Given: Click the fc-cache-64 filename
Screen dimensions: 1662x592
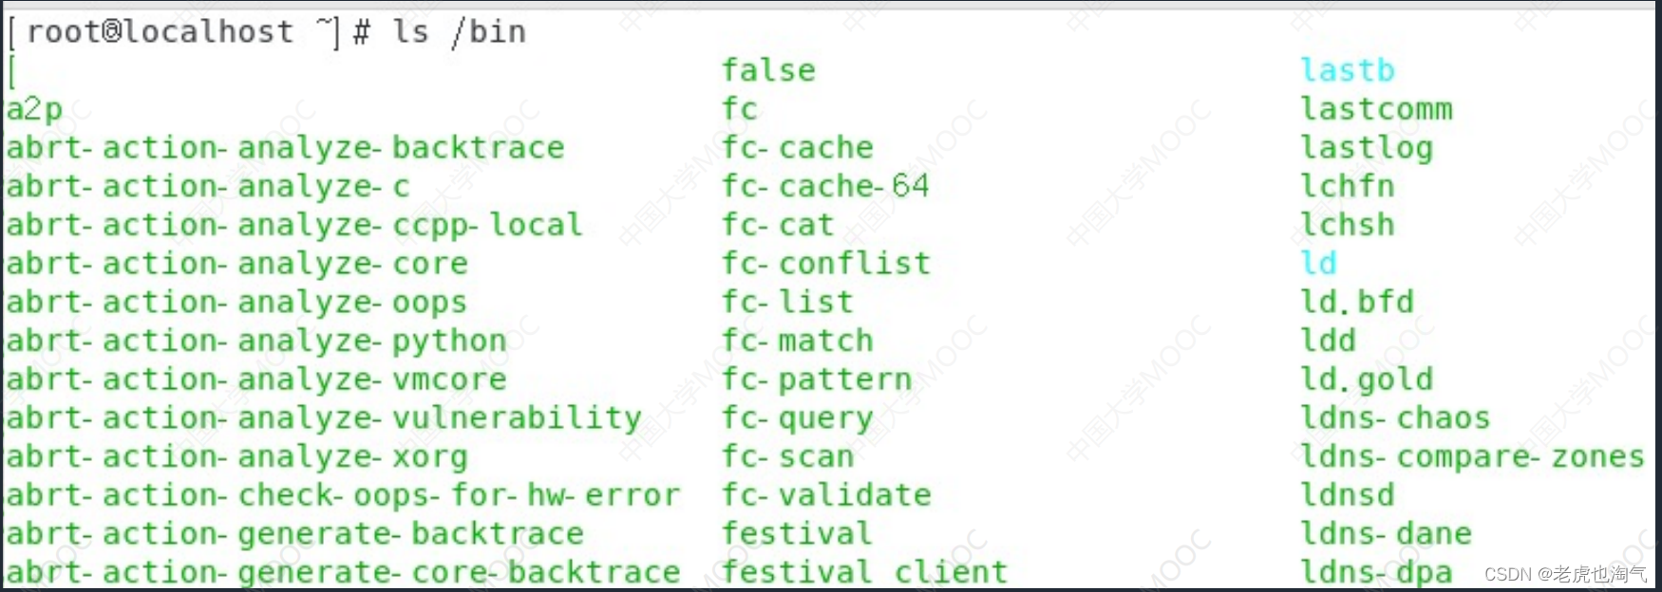Looking at the screenshot, I should point(825,186).
